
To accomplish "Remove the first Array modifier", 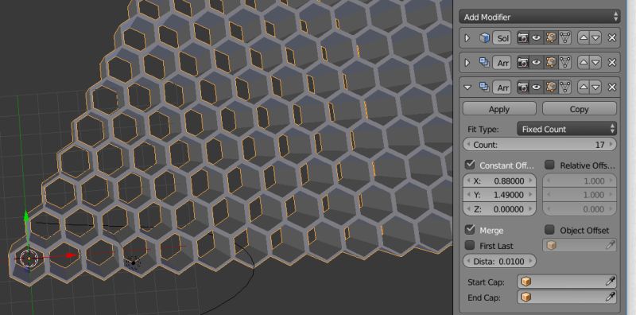I will coord(612,63).
